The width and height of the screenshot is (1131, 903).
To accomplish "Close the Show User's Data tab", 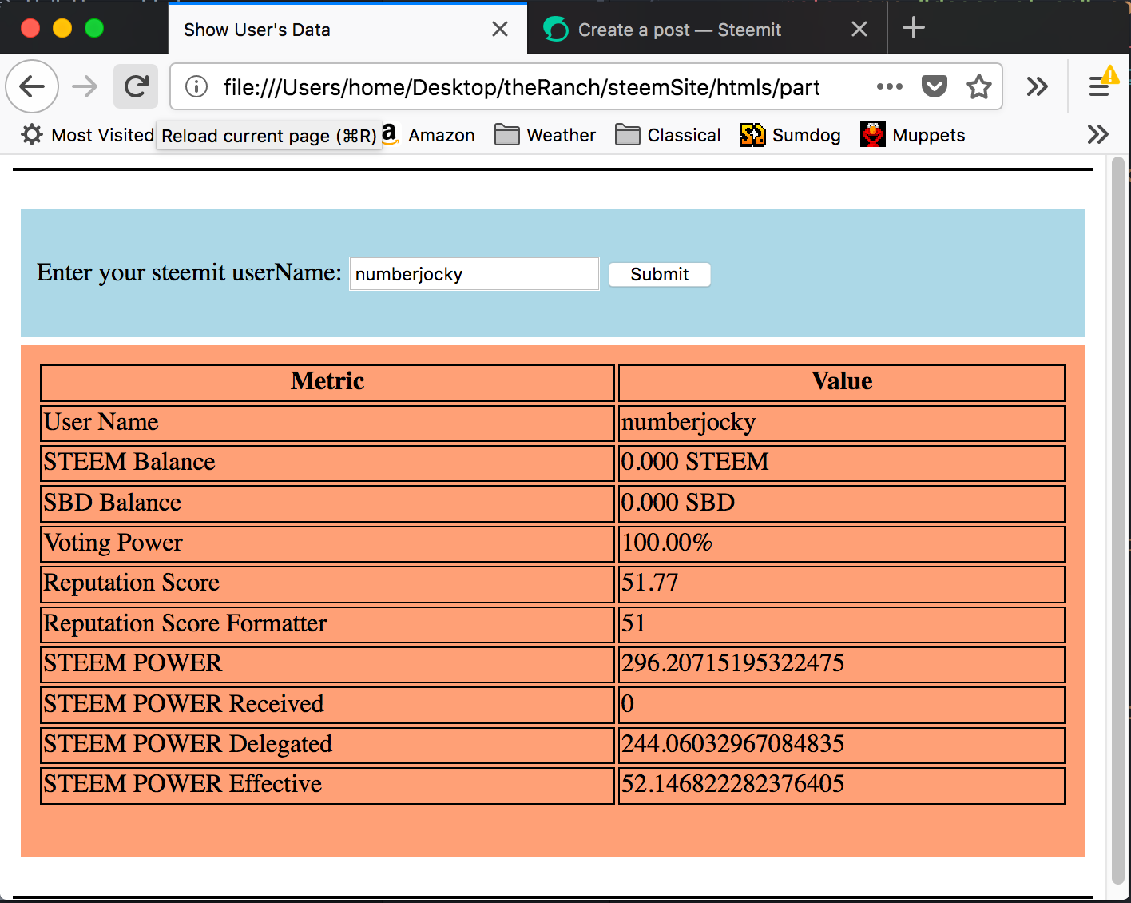I will (x=500, y=30).
